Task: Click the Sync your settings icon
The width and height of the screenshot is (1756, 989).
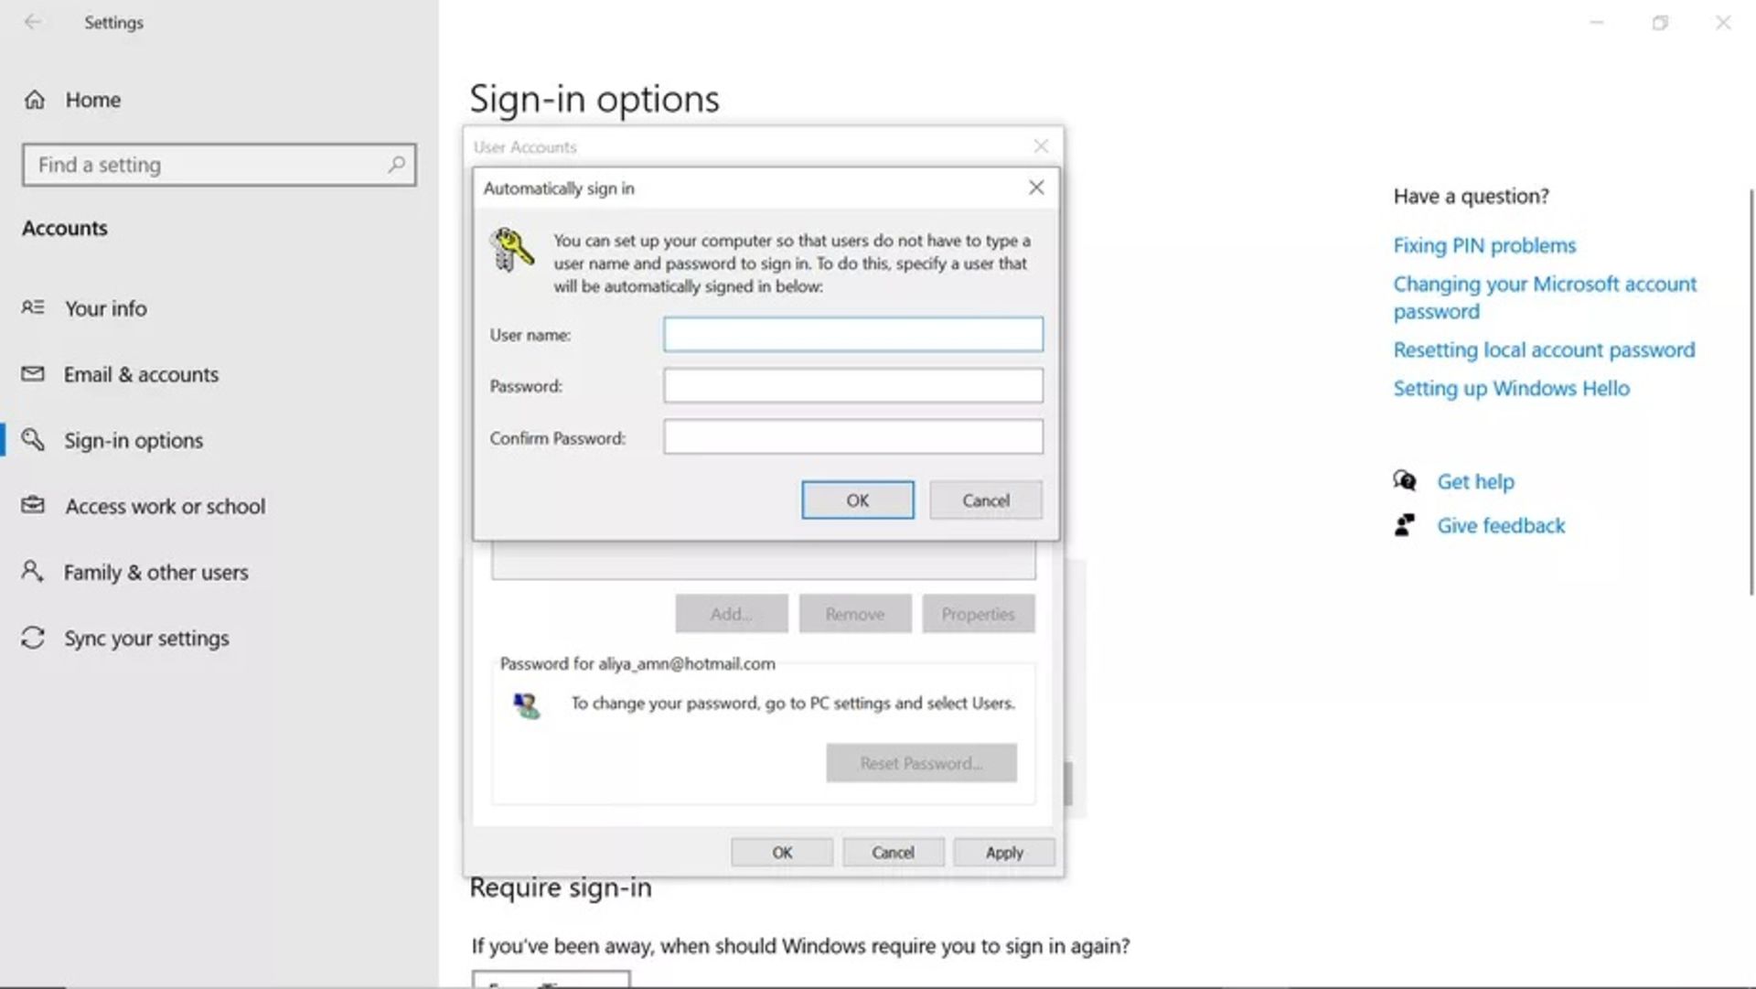Action: click(33, 637)
